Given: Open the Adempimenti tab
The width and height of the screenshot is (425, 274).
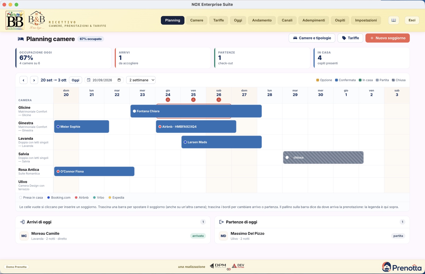Looking at the screenshot, I should click(314, 20).
